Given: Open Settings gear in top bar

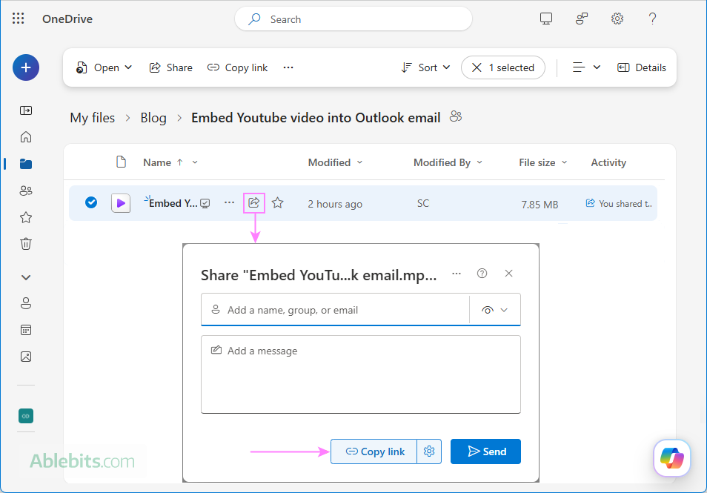Looking at the screenshot, I should point(617,19).
